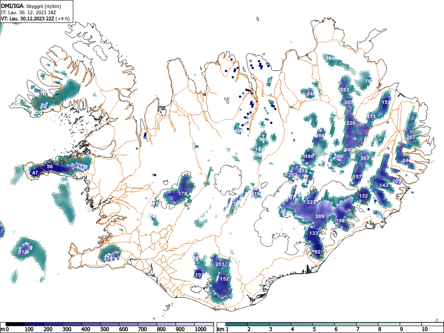Viewport: 444px width, 333px height.
Task: Click the visibility value 289
Action: point(320,216)
